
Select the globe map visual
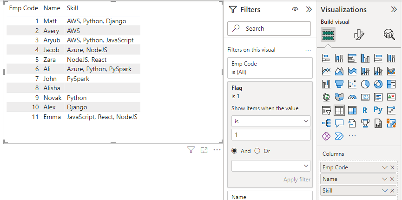326,97
